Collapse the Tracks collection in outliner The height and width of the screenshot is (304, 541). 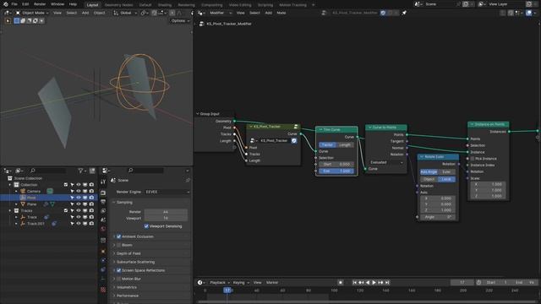[10, 210]
